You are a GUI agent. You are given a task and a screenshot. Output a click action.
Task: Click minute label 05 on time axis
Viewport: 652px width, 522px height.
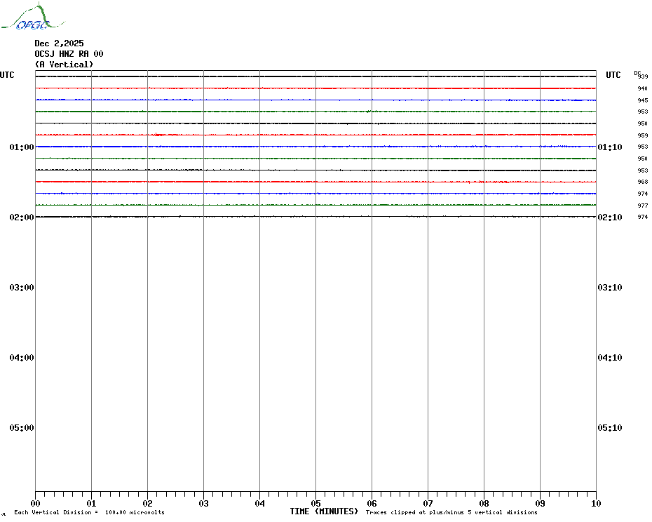[315, 503]
